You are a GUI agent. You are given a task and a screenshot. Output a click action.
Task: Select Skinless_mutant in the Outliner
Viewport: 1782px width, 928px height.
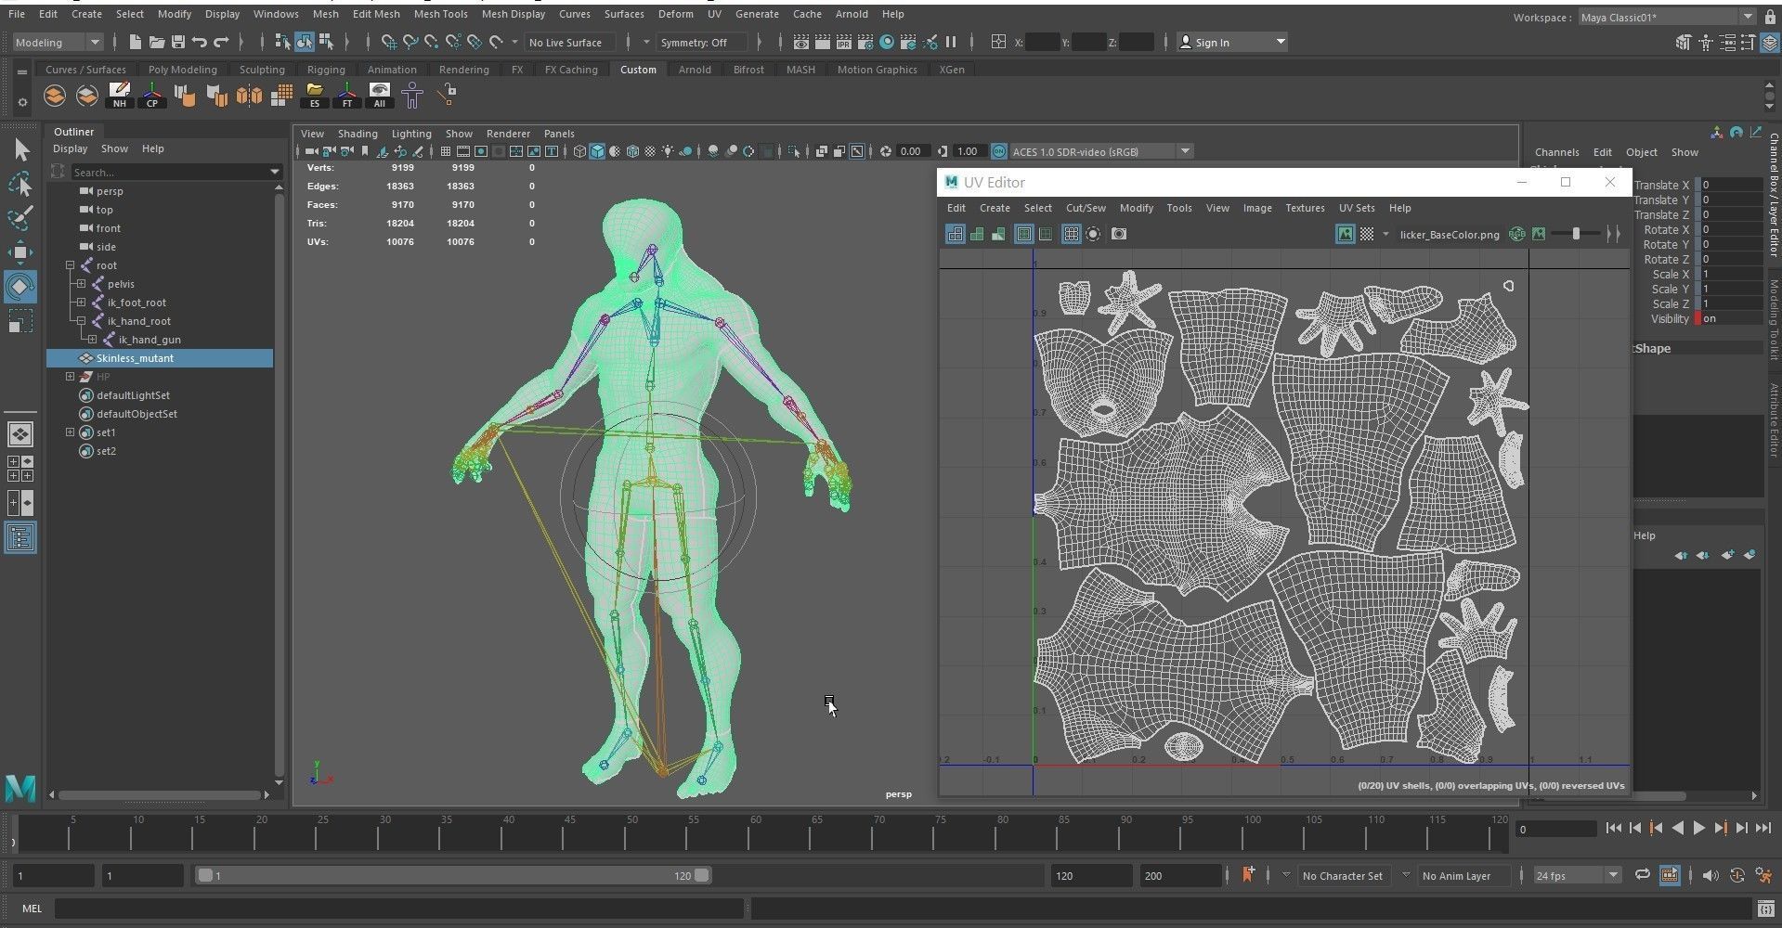coord(160,358)
